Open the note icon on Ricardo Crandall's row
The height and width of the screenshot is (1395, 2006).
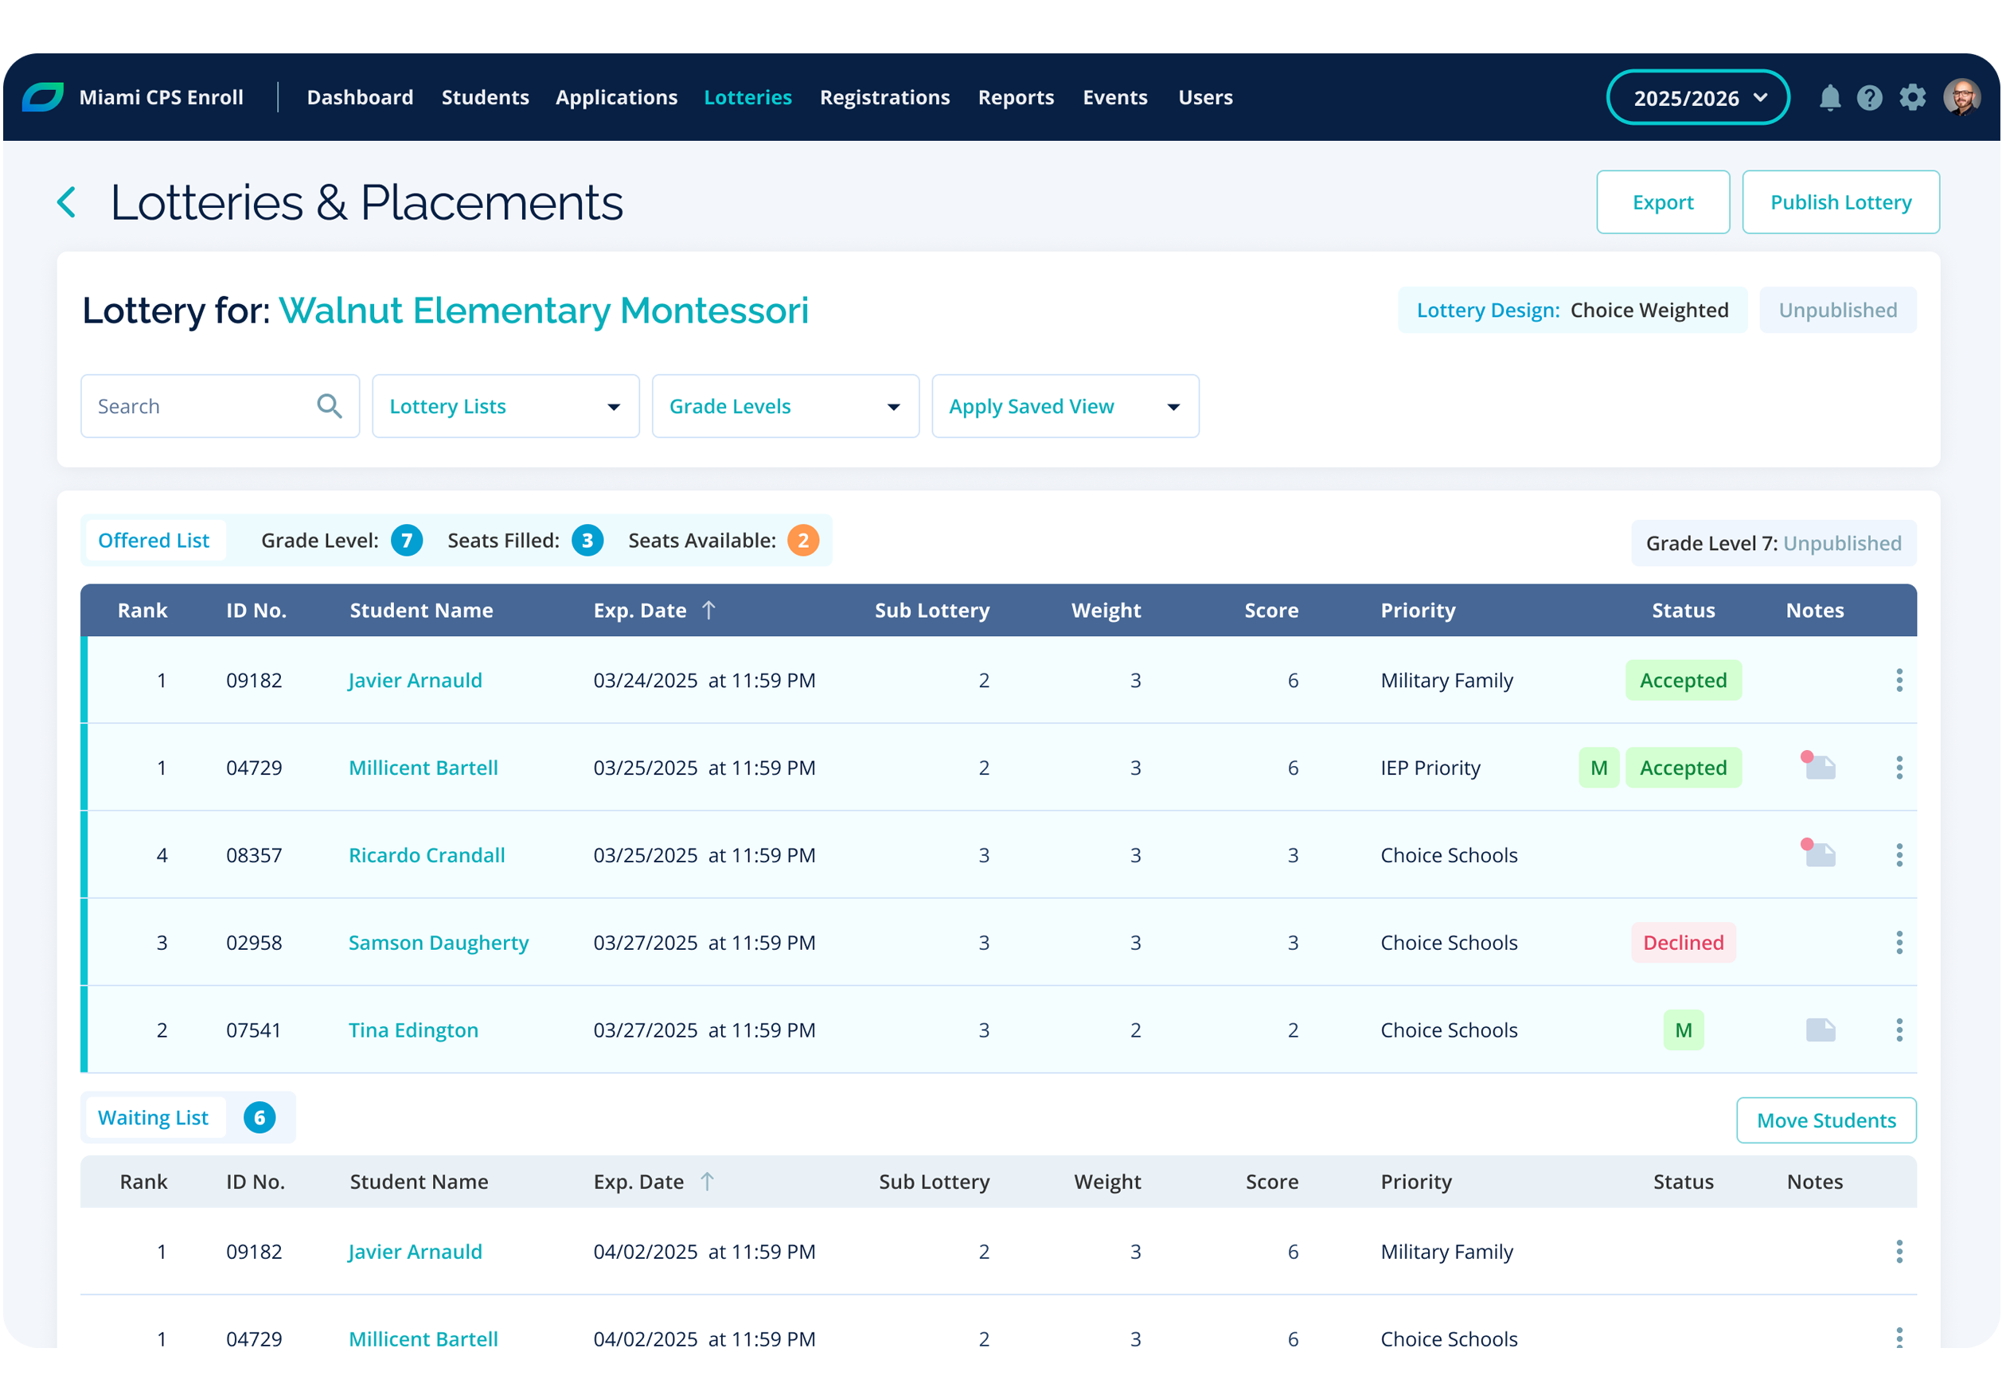click(x=1820, y=855)
